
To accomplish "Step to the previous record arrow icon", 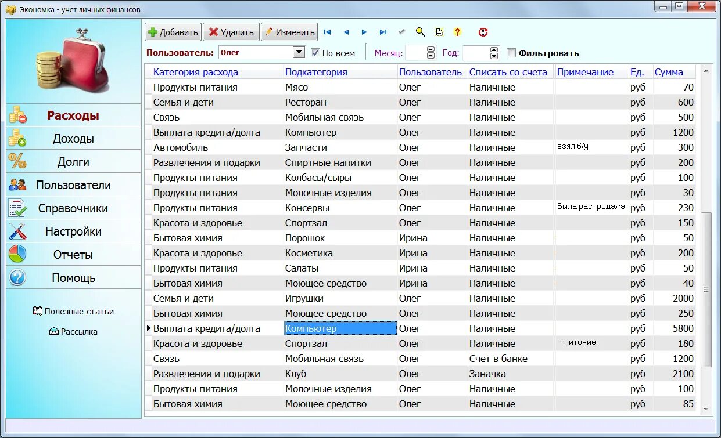I will point(346,32).
